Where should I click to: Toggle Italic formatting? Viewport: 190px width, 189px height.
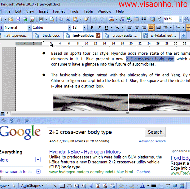[99, 28]
